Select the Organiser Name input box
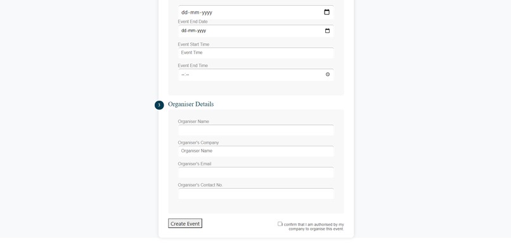This screenshot has height=247, width=511. pyautogui.click(x=256, y=130)
